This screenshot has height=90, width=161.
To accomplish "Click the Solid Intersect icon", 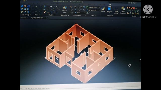I will [28, 6].
